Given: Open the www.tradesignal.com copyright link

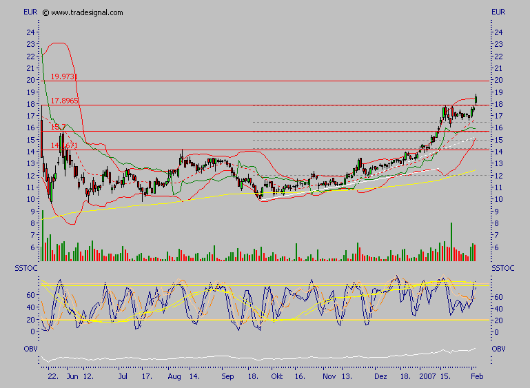Looking at the screenshot, I should coord(83,12).
